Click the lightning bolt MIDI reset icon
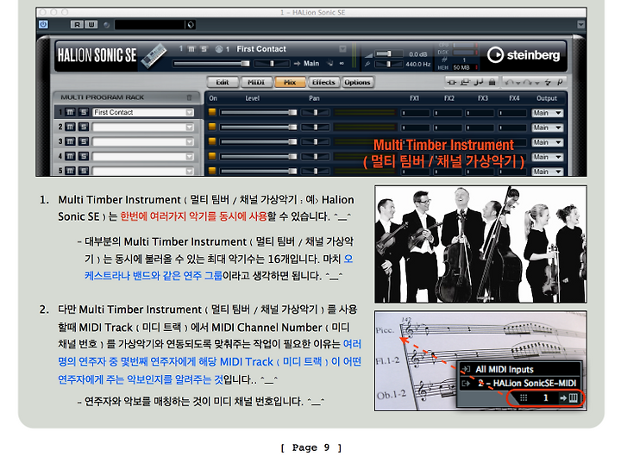621x469 pixels. 548,82
